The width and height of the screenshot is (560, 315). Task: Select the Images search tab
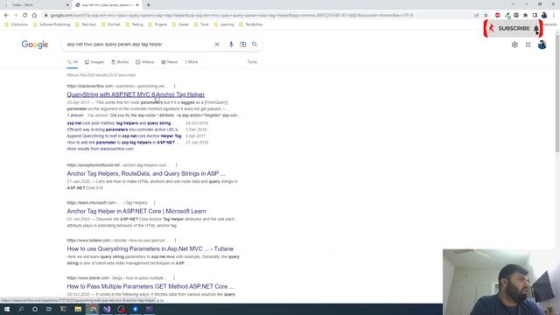94,62
